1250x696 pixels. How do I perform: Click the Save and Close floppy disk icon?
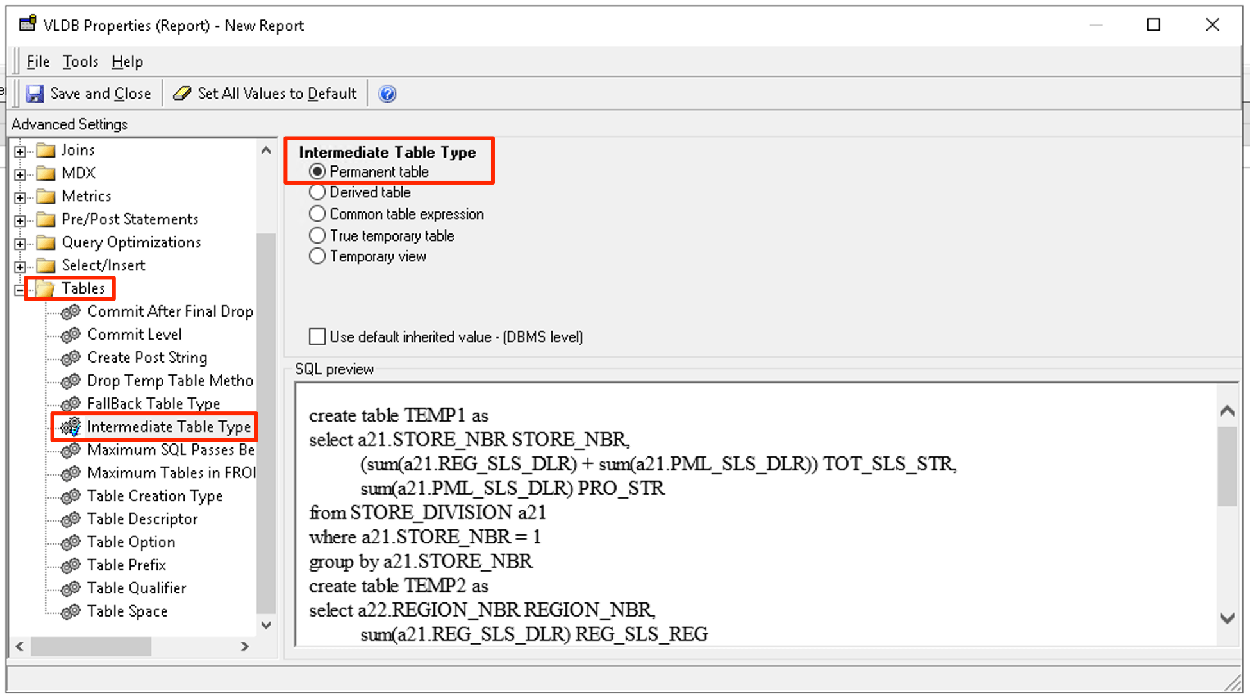tap(35, 94)
